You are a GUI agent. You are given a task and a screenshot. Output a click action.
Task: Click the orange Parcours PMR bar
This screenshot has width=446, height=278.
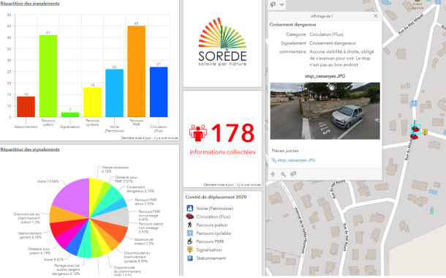pos(136,72)
